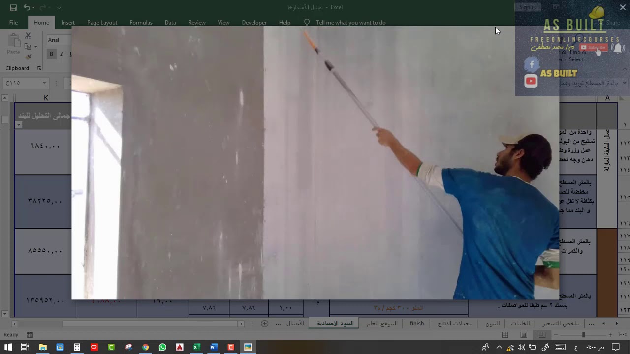Open WhatsApp from taskbar
Image resolution: width=630 pixels, height=354 pixels.
tap(162, 347)
